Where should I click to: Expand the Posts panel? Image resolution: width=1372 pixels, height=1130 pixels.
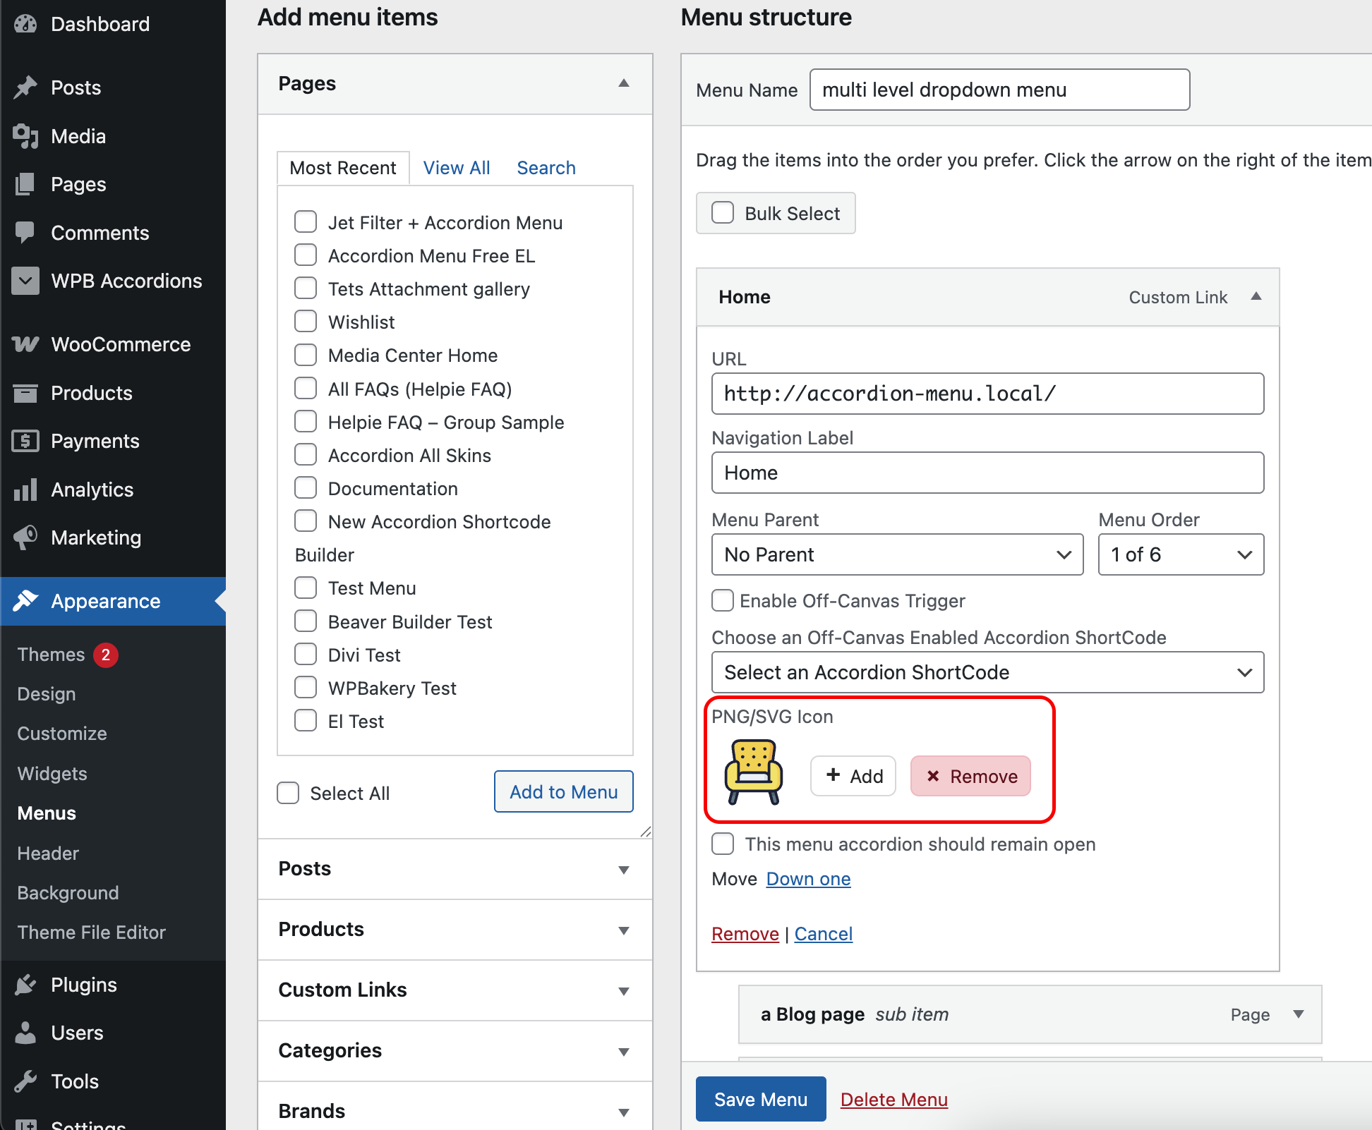455,869
